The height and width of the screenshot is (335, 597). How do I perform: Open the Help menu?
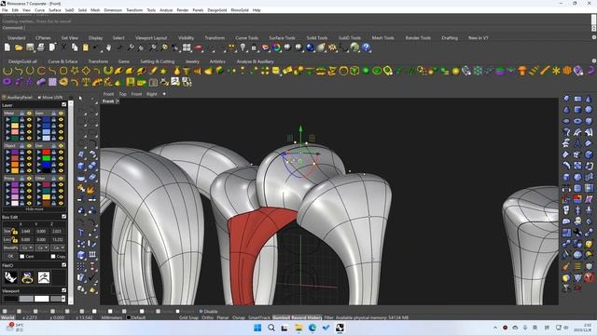click(257, 10)
